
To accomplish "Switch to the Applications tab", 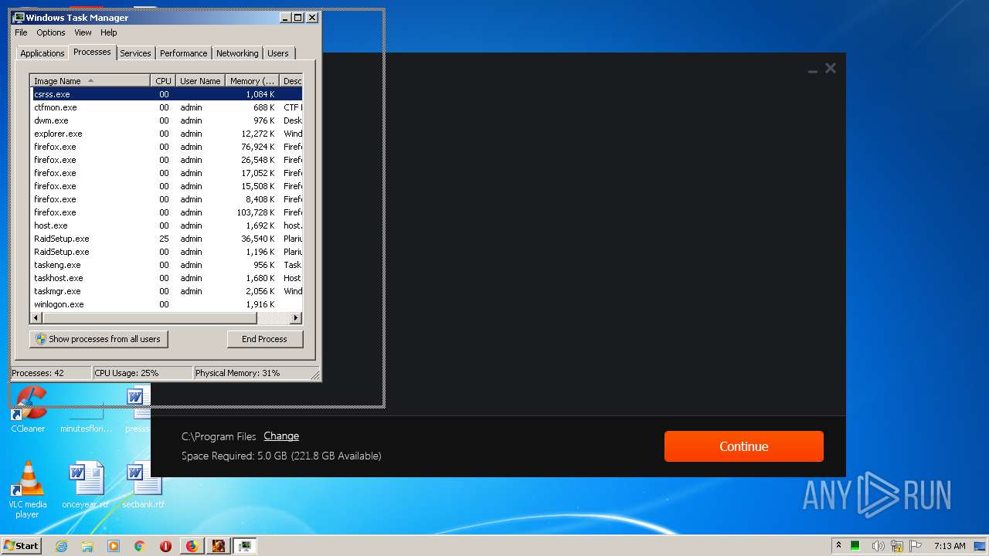I will pos(42,53).
